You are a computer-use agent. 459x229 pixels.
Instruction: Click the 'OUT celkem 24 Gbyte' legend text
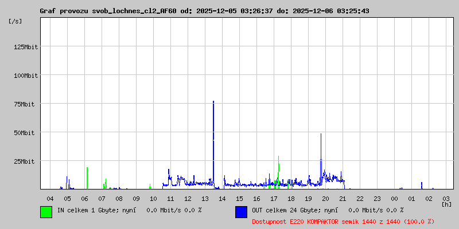click(281, 210)
